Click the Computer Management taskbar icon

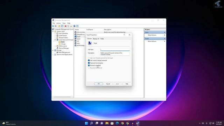tap(138, 123)
